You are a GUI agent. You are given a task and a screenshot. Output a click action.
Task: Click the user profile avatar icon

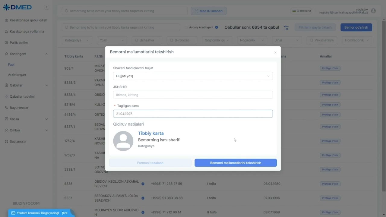[373, 11]
